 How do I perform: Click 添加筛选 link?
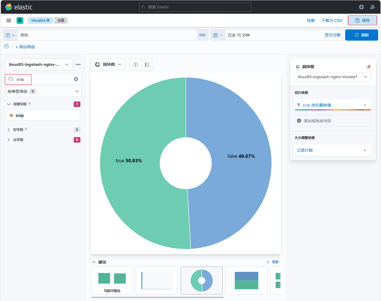point(25,47)
